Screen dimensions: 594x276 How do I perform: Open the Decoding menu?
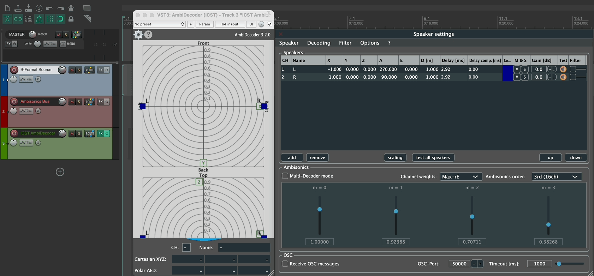tap(319, 43)
